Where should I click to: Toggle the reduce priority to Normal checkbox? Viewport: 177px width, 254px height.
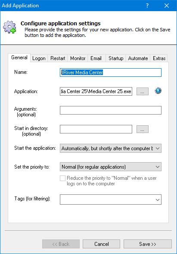[x=62, y=178]
